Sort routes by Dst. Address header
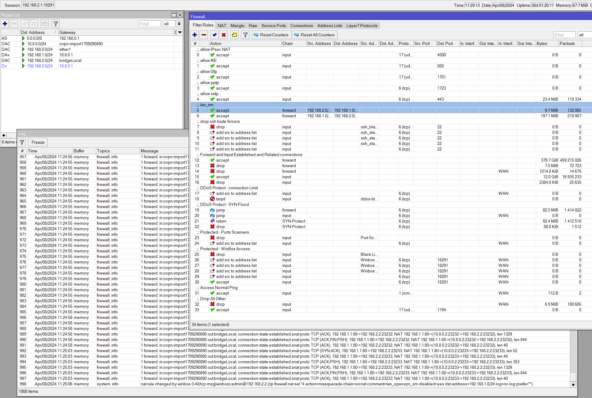The height and width of the screenshot is (398, 592). [39, 32]
